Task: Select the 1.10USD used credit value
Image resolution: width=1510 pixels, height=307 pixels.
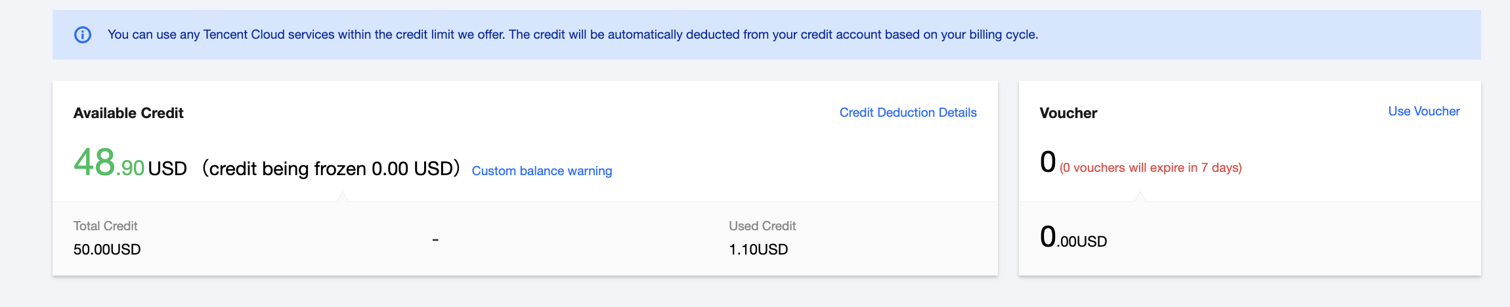Action: (x=758, y=249)
